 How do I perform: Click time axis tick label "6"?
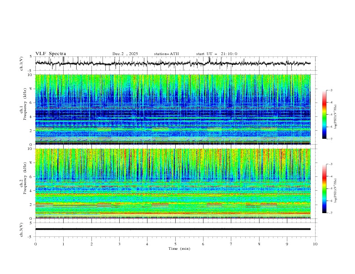tap(203, 244)
